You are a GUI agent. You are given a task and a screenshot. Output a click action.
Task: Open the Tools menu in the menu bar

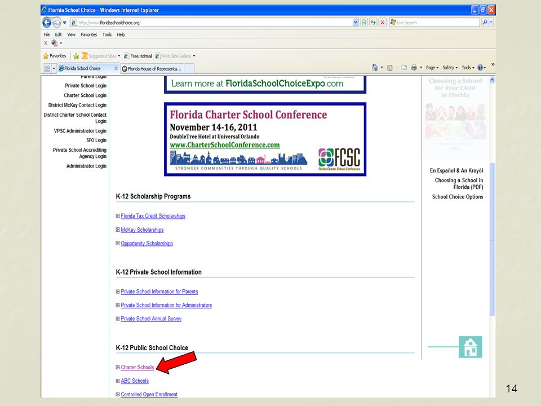point(107,34)
